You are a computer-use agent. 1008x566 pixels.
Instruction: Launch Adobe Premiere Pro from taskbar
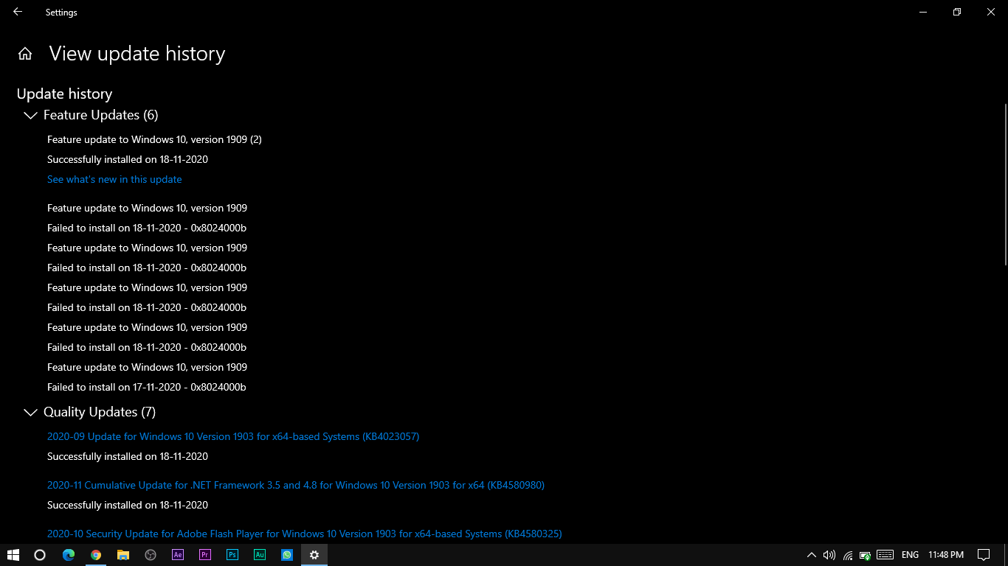click(205, 555)
